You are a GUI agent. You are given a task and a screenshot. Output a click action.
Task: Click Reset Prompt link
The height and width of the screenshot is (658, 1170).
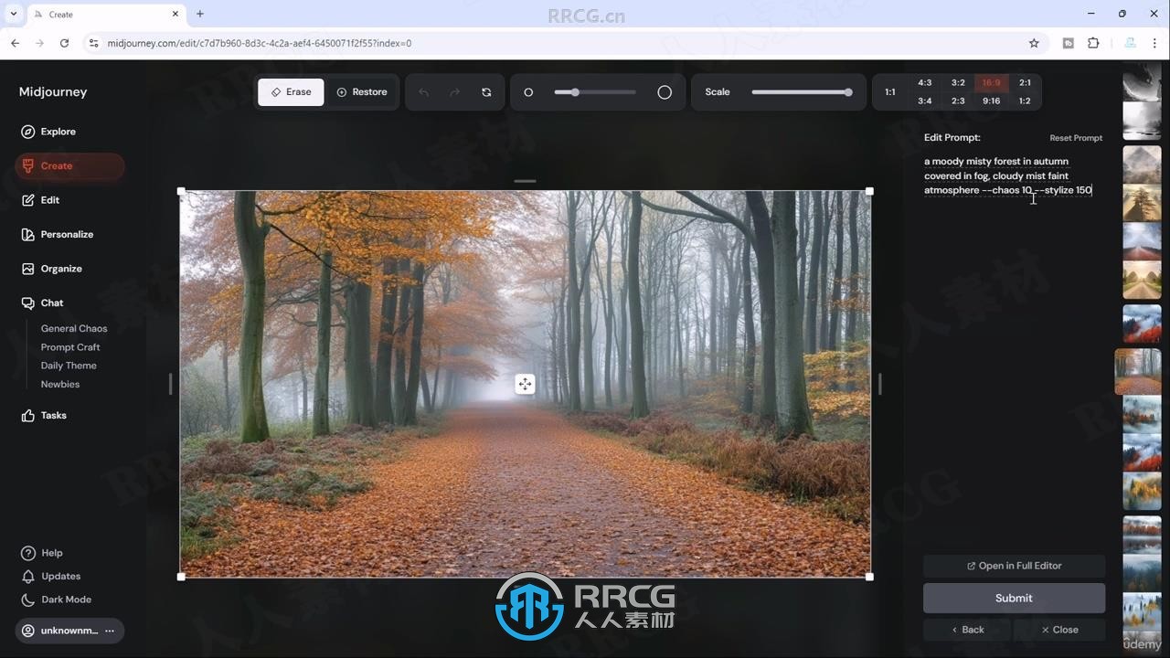[1076, 138]
